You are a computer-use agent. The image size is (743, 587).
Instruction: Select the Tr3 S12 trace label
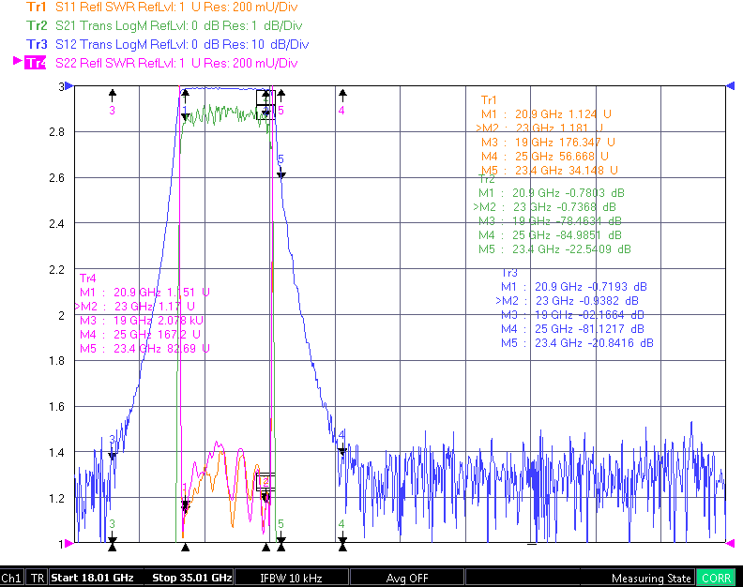pos(37,44)
